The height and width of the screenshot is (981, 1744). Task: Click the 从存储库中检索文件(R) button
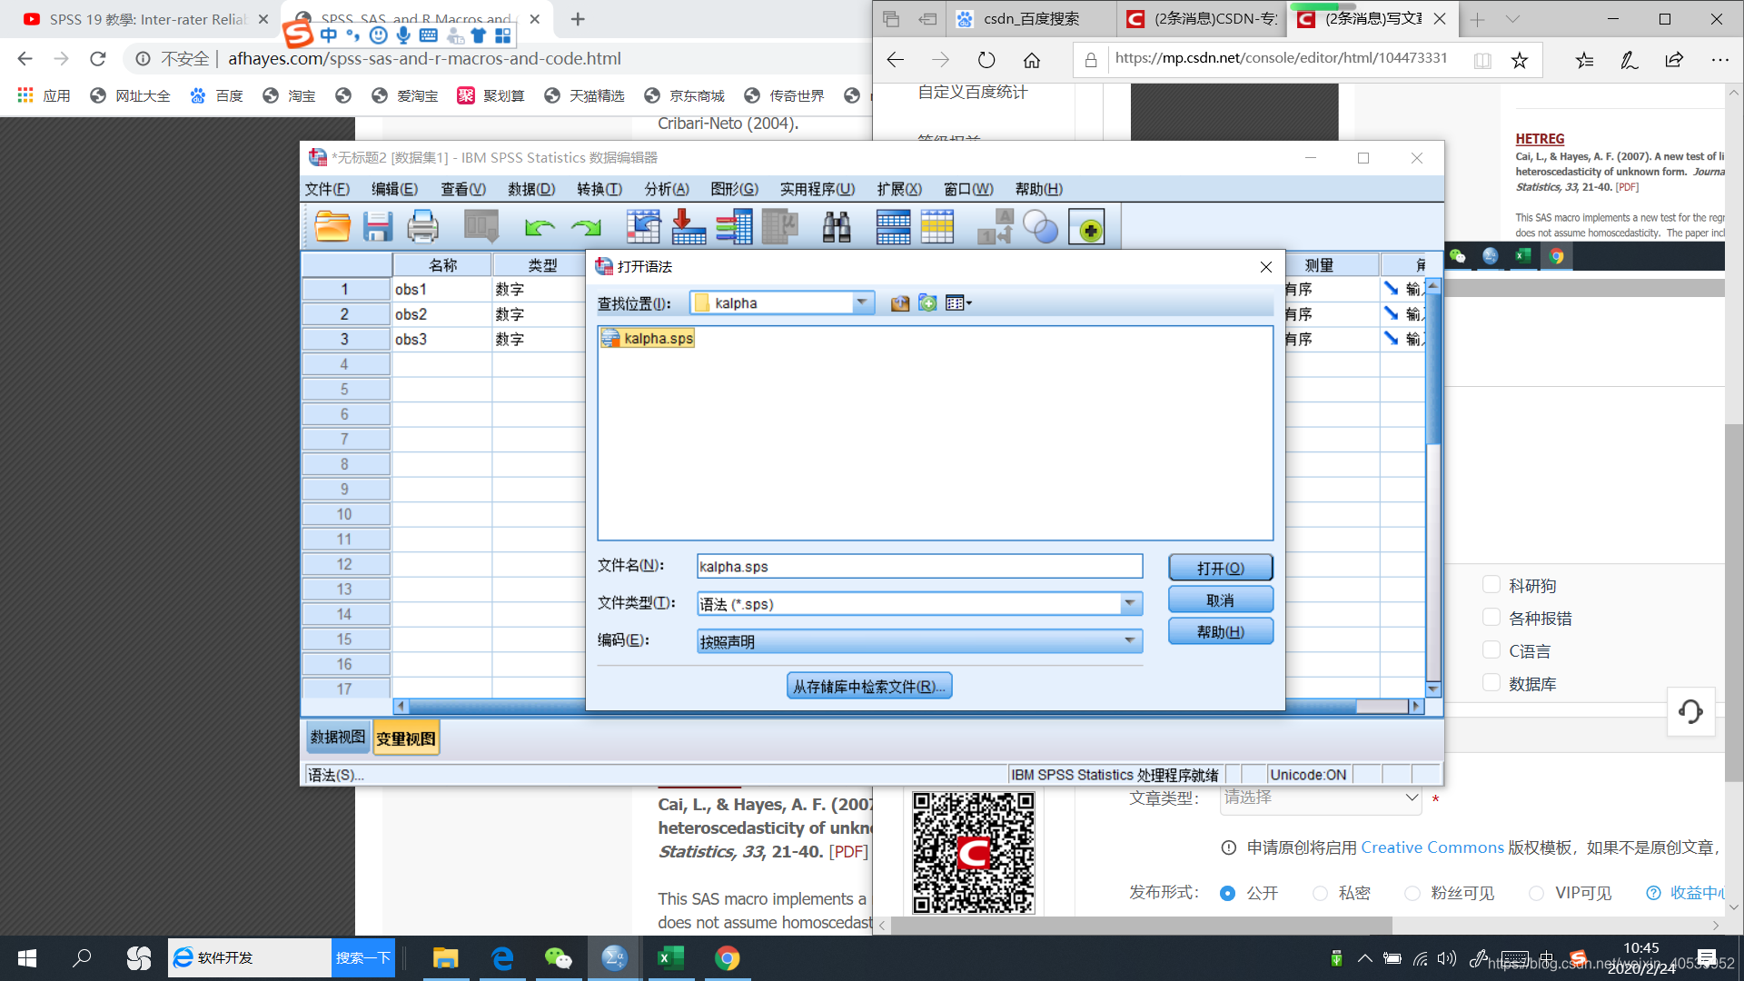click(868, 687)
